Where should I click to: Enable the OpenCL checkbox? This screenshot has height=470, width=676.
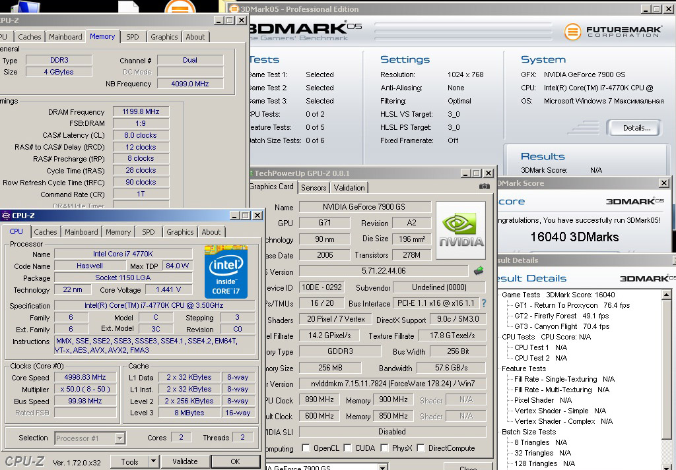(x=306, y=448)
